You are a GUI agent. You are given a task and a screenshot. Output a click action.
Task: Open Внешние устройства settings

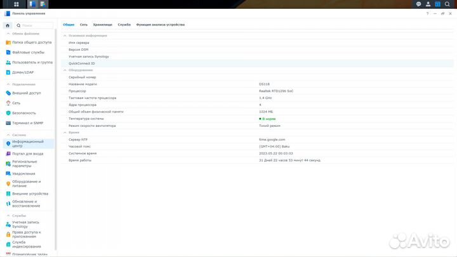pos(29,194)
